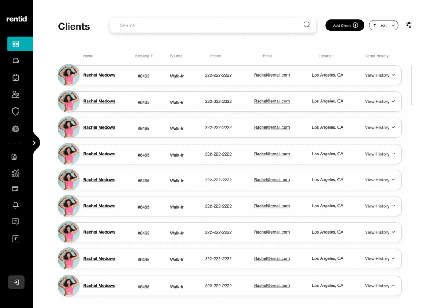Expand View History in the first client row
Screen dimensions: 433x308
coord(380,75)
